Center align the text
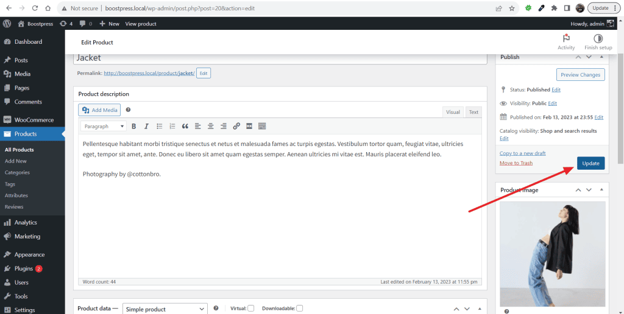 point(210,127)
